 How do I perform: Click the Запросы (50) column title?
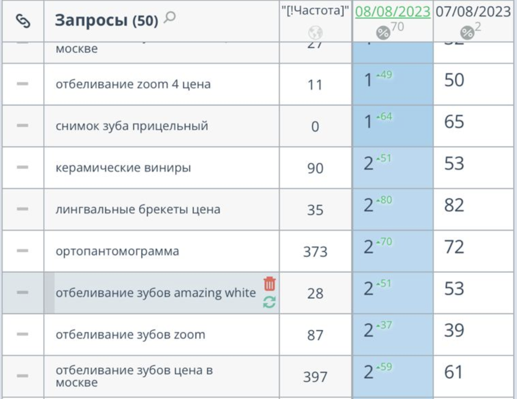click(x=106, y=20)
